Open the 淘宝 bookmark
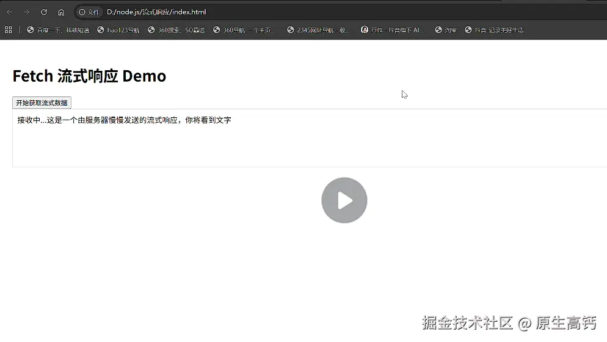Image resolution: width=607 pixels, height=342 pixels. (x=446, y=30)
